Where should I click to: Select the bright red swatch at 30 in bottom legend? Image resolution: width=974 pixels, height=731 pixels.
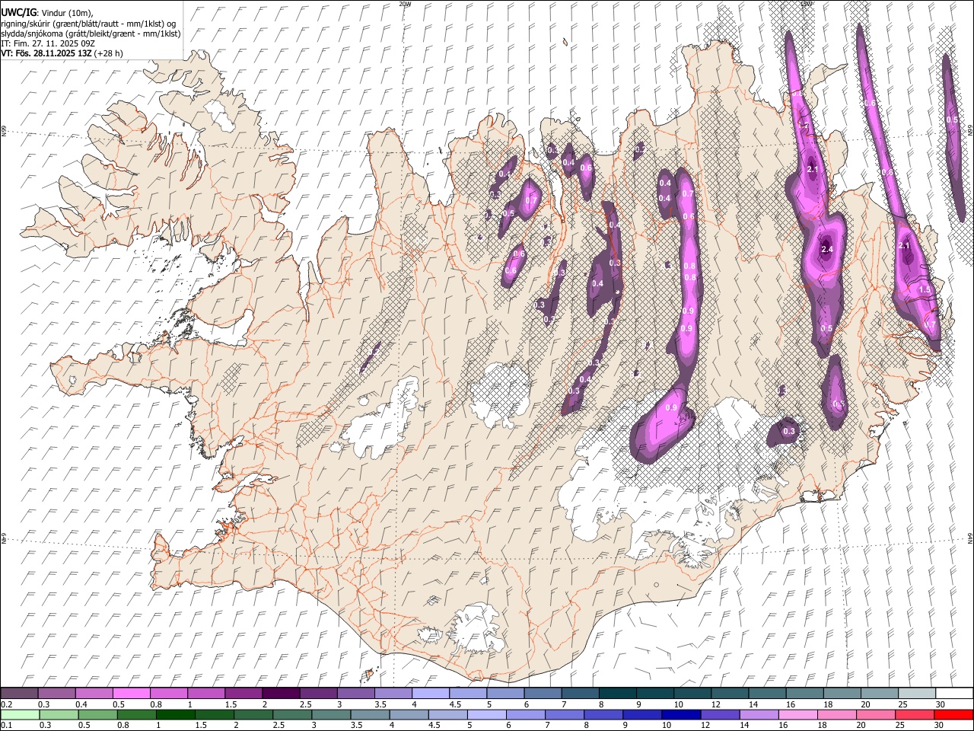pos(953,715)
